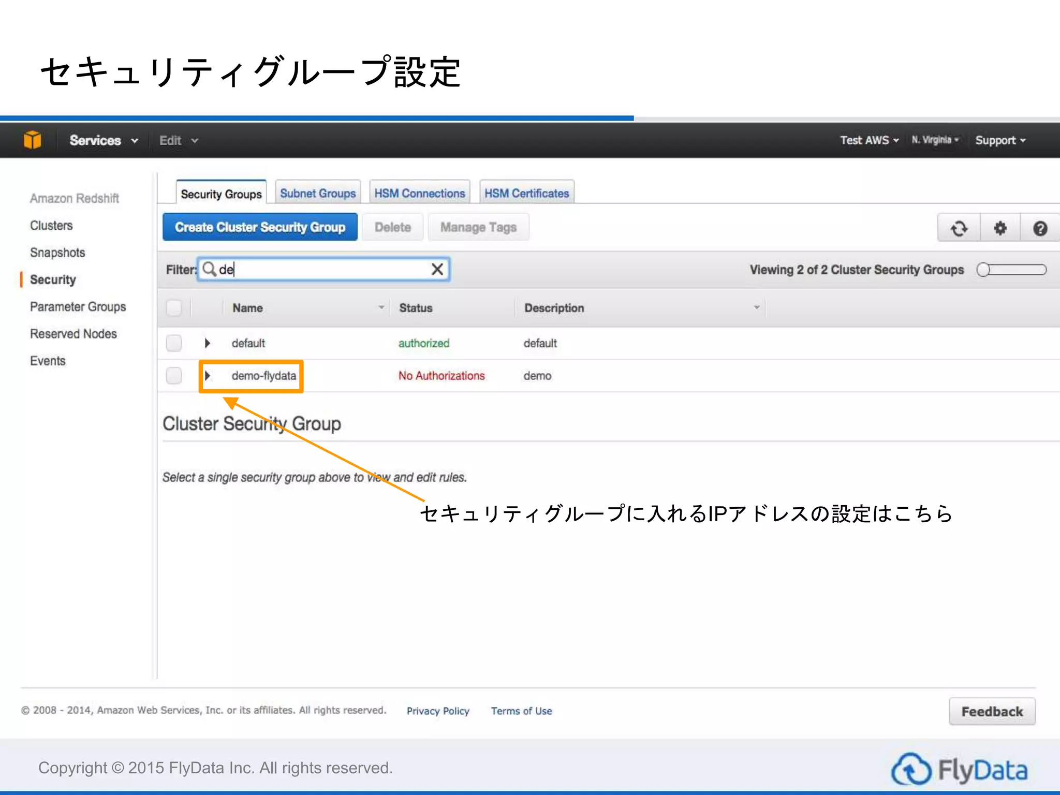1060x795 pixels.
Task: Click into the Filter text field
Action: 323,269
